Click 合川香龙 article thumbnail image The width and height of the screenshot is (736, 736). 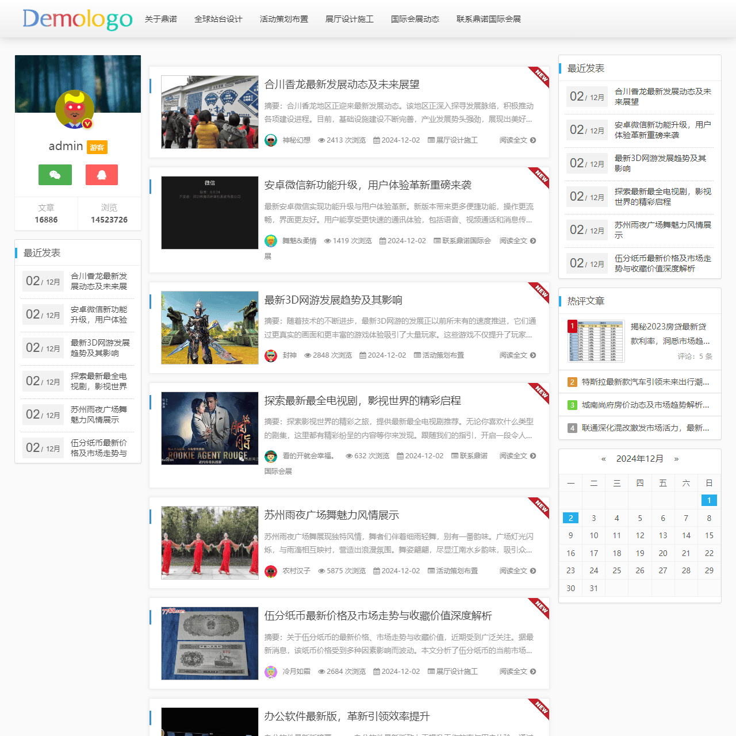[210, 112]
